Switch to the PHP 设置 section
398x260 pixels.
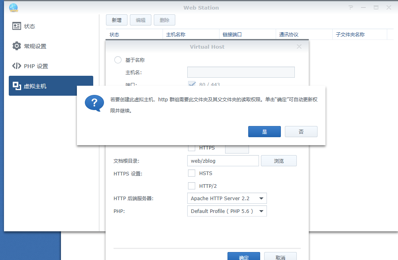(36, 66)
